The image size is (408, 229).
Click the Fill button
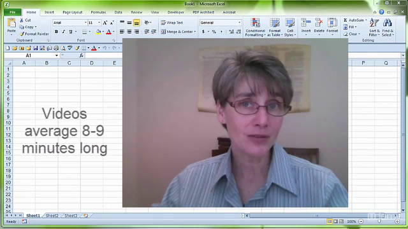pyautogui.click(x=350, y=27)
